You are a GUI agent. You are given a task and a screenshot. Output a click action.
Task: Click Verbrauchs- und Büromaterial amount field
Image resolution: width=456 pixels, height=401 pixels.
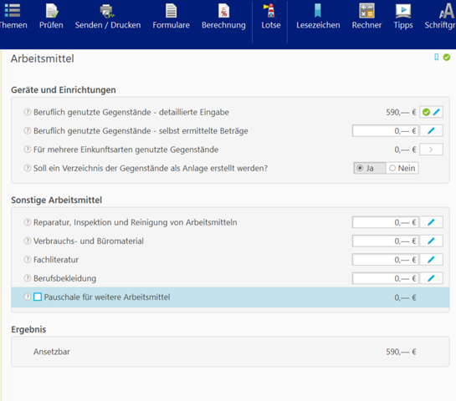[385, 241]
